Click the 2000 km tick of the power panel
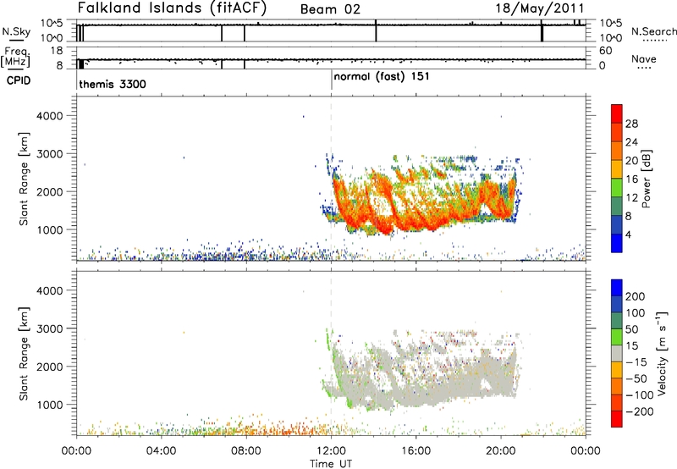This screenshot has height=469, width=677. tap(50, 191)
